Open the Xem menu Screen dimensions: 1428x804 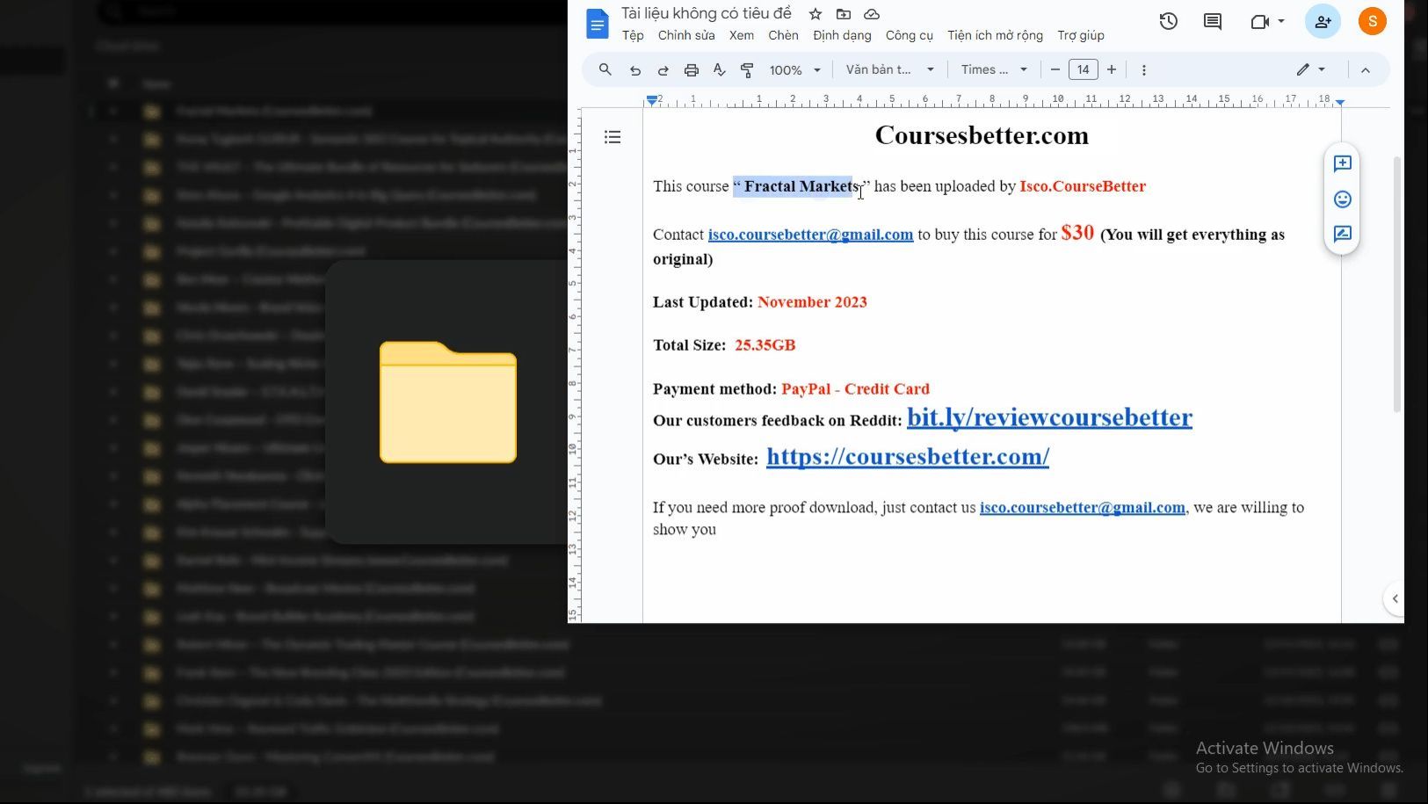point(742,35)
